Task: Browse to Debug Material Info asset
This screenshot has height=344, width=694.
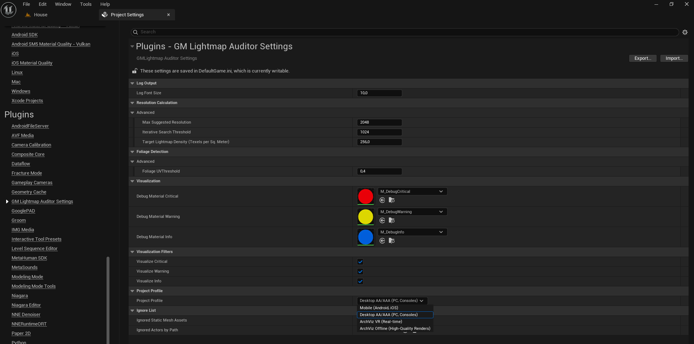Action: pyautogui.click(x=391, y=241)
